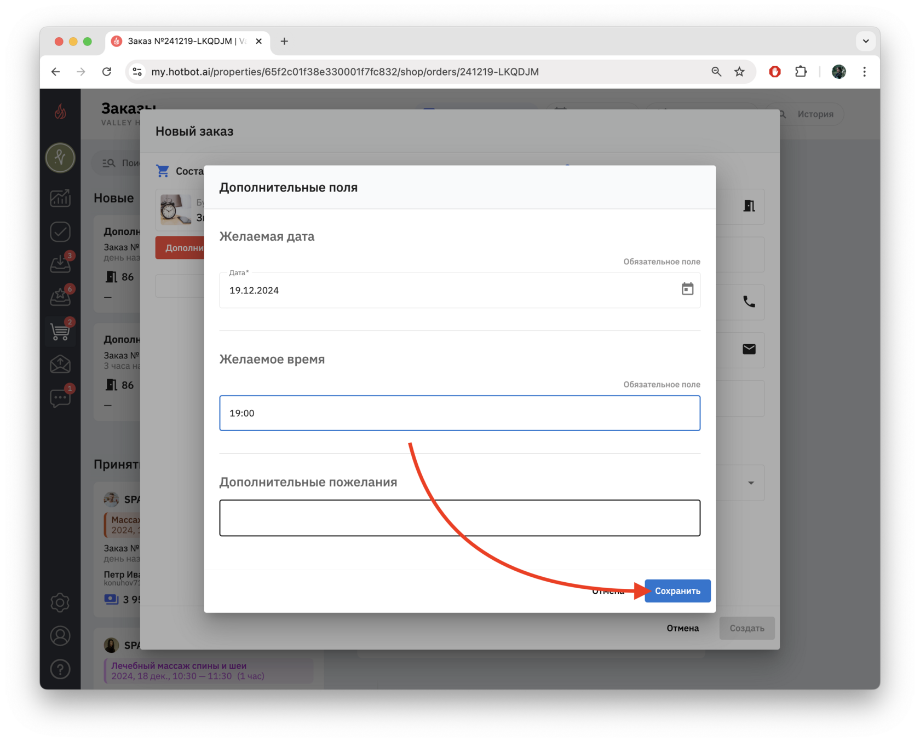Open a new browser tab with the plus
This screenshot has width=920, height=742.
(x=284, y=41)
